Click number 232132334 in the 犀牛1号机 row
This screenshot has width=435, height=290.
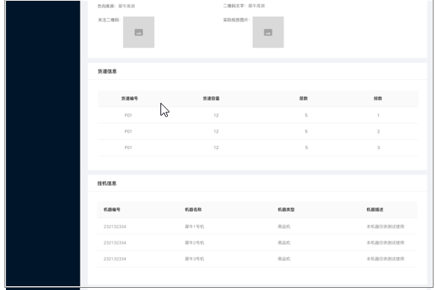pos(115,227)
